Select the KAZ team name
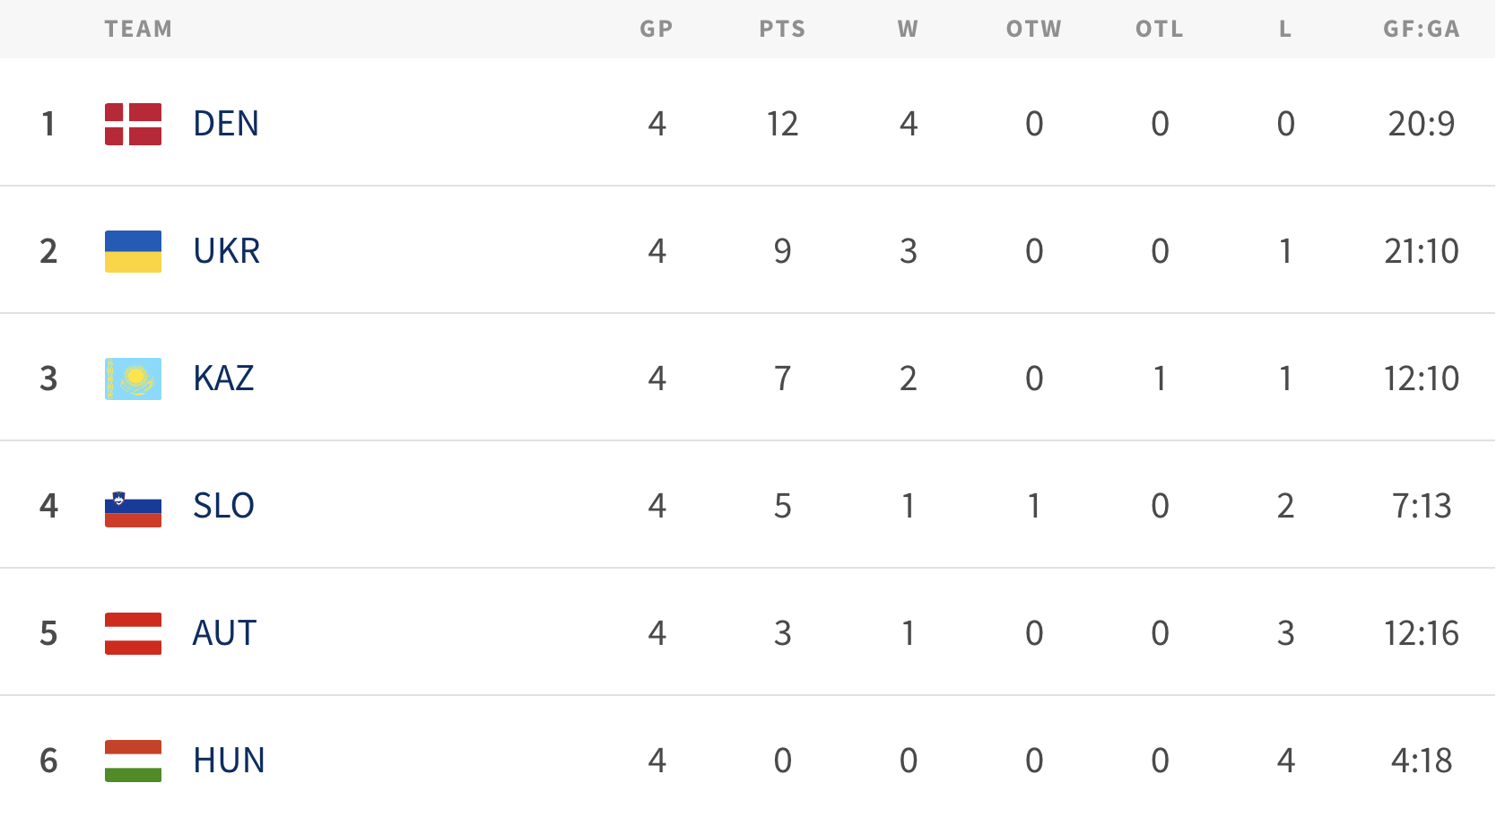 pyautogui.click(x=224, y=379)
